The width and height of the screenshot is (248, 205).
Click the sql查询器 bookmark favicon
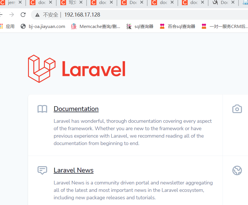tap(129, 26)
